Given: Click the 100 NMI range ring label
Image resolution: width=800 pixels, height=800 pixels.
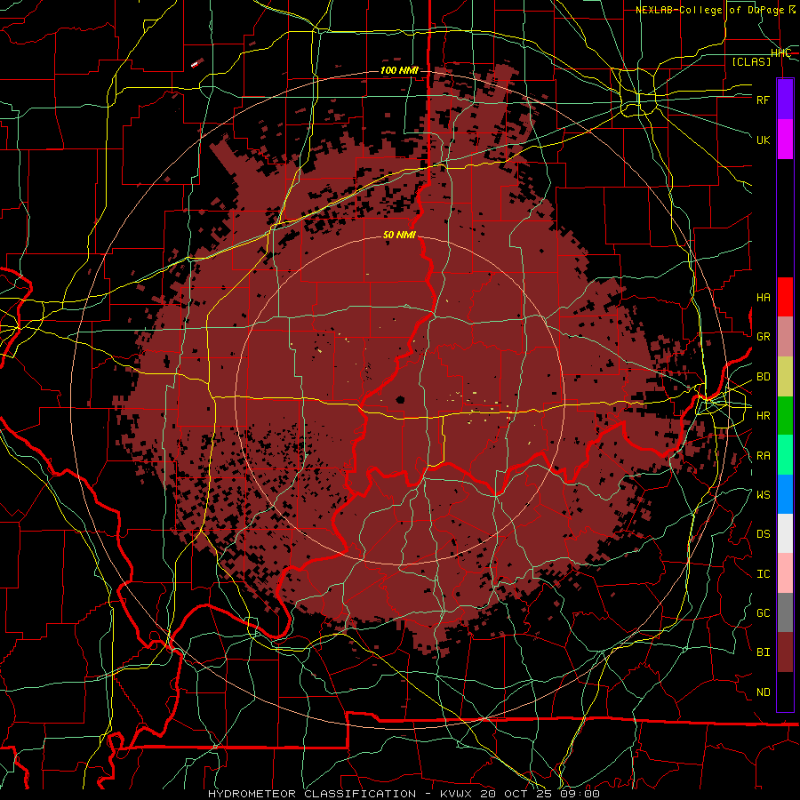Looking at the screenshot, I should 399,70.
